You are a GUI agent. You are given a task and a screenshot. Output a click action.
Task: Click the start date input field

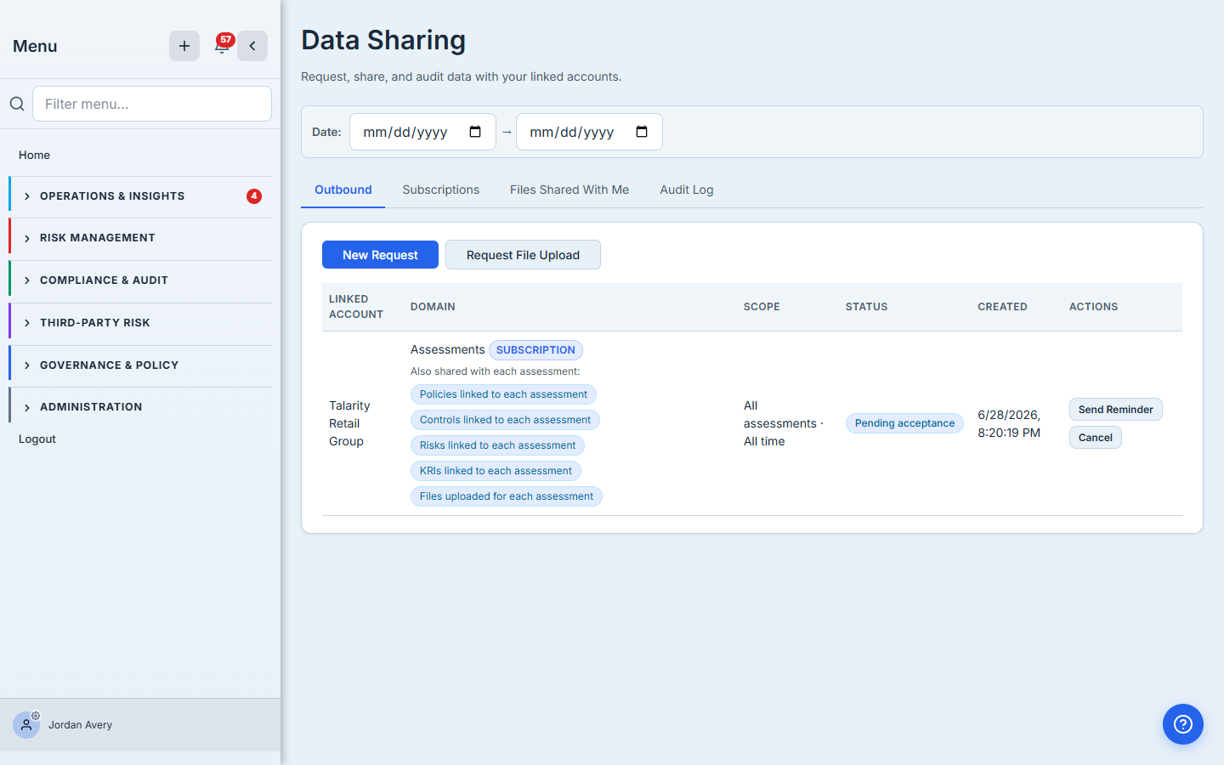pos(422,132)
